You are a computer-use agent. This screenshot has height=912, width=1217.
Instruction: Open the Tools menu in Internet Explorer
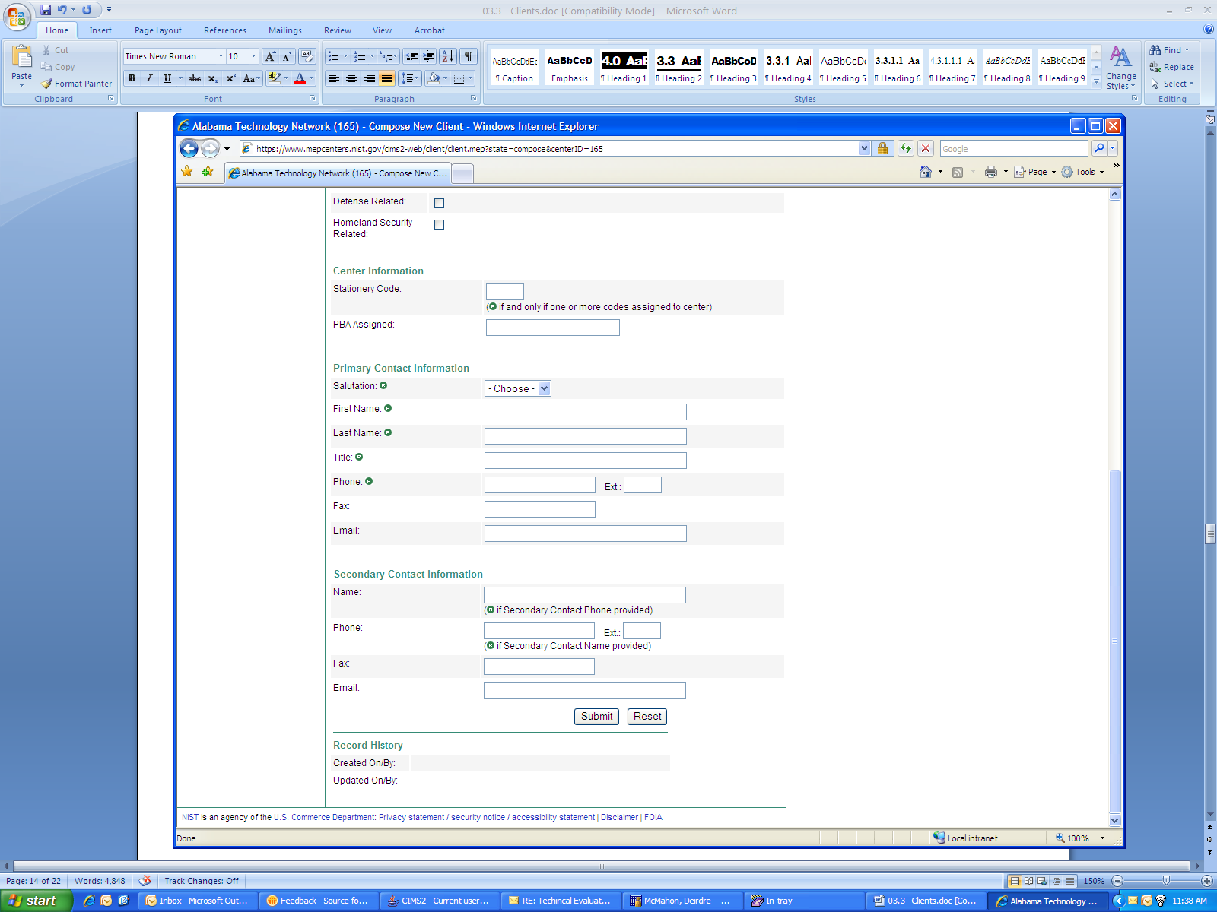[x=1082, y=172]
